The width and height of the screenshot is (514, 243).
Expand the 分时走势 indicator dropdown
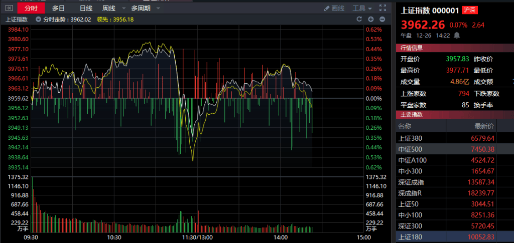[x=39, y=20]
